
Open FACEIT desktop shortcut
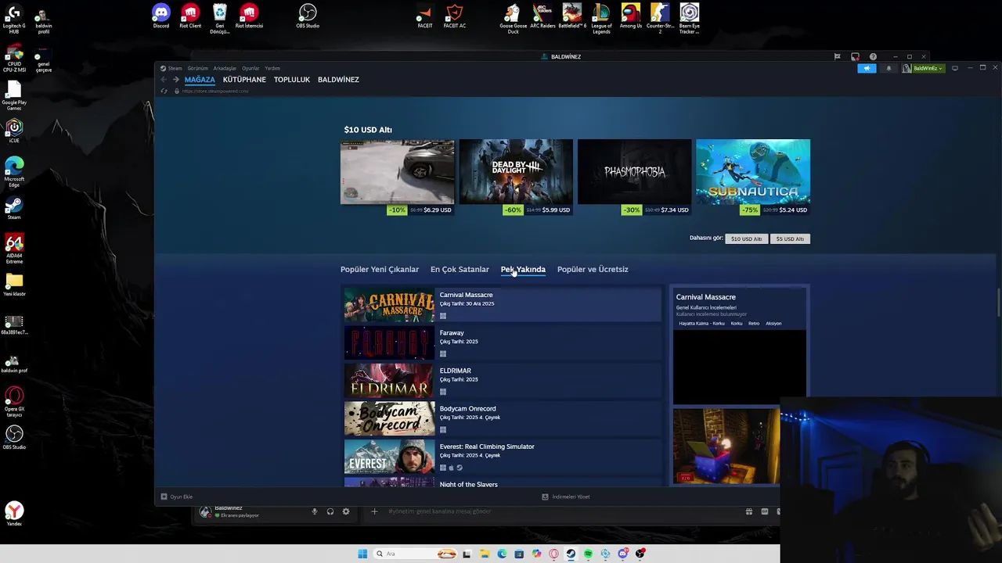pos(425,16)
